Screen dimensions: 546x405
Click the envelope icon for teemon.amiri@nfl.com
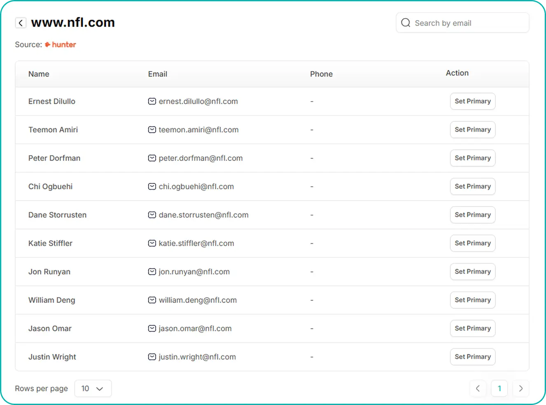click(x=152, y=130)
